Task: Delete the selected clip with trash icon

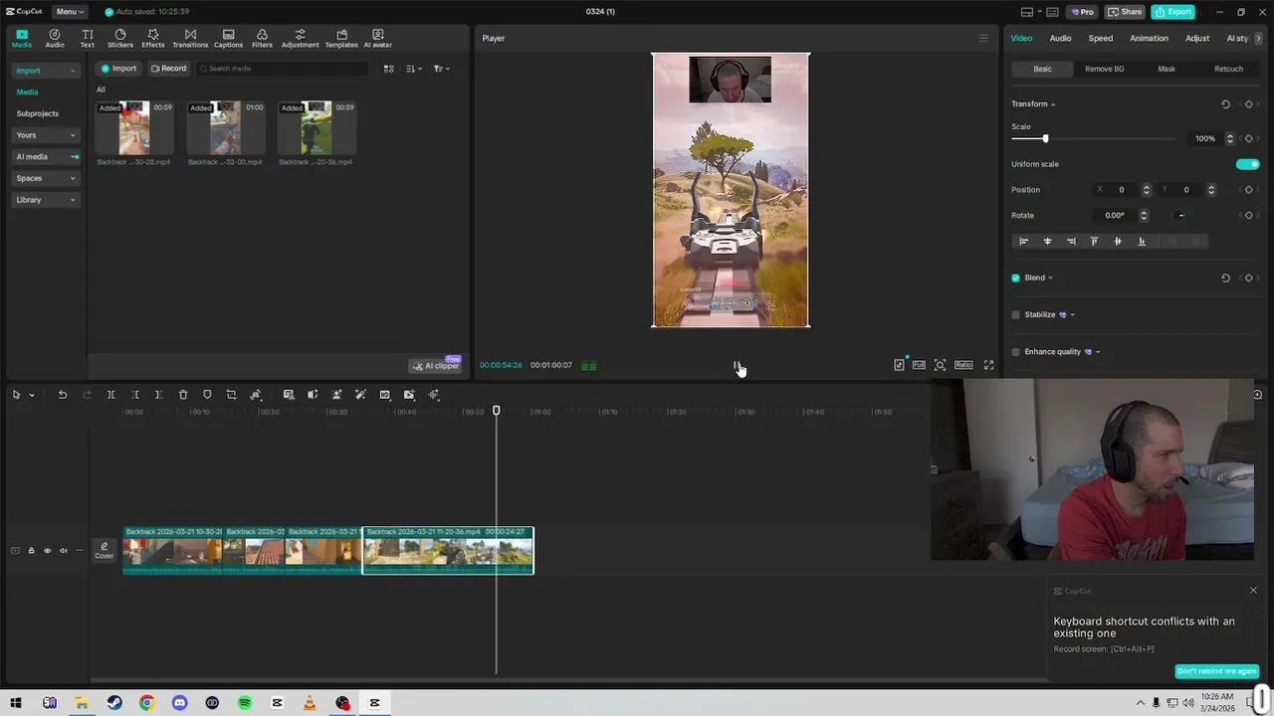Action: click(183, 395)
